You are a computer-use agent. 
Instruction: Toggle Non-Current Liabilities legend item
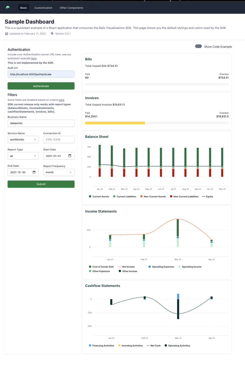184,197
